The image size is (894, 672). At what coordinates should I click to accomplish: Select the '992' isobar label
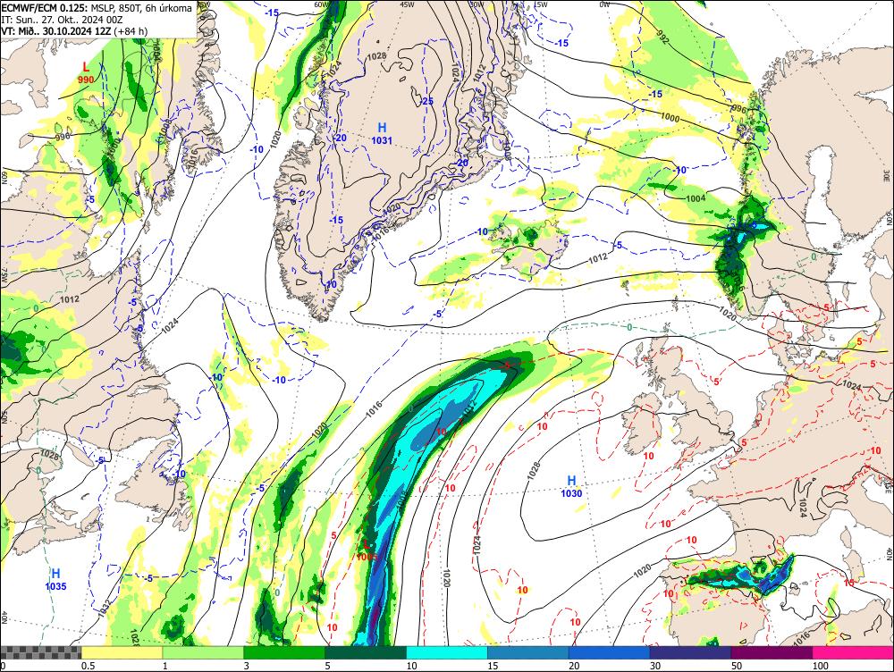click(662, 38)
